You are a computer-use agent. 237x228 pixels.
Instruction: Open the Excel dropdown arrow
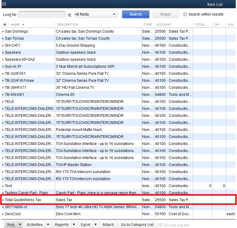point(95,225)
